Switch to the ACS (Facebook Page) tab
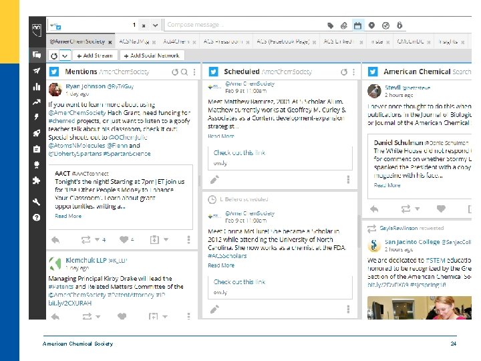Screen dimensions: 481x361 pyautogui.click(x=283, y=41)
